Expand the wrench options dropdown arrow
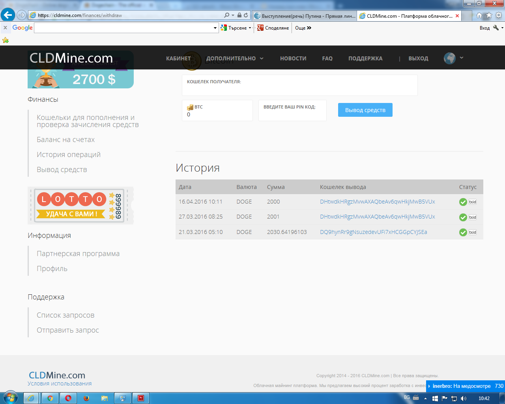Viewport: 505px width, 404px height. point(502,28)
